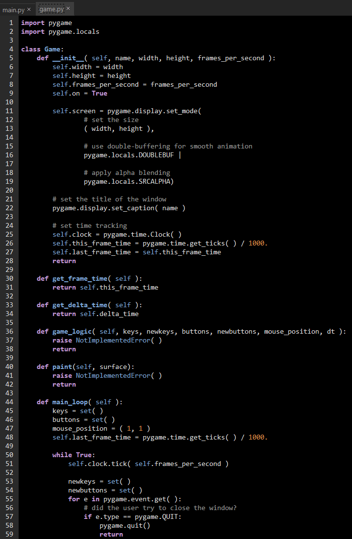Image resolution: width=352 pixels, height=539 pixels.
Task: Click 'pygame.display.set_caption( name )' line
Action: pos(119,208)
